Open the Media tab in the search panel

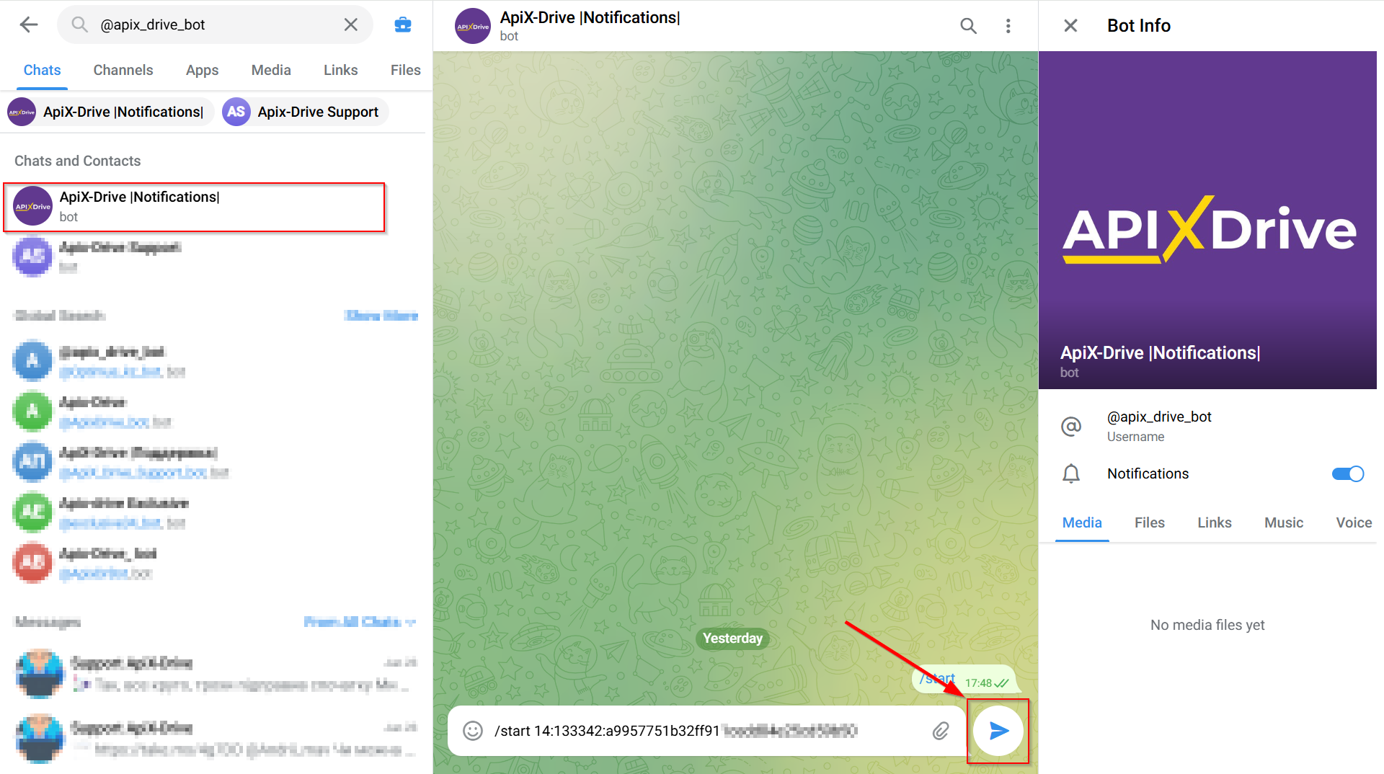click(x=271, y=70)
